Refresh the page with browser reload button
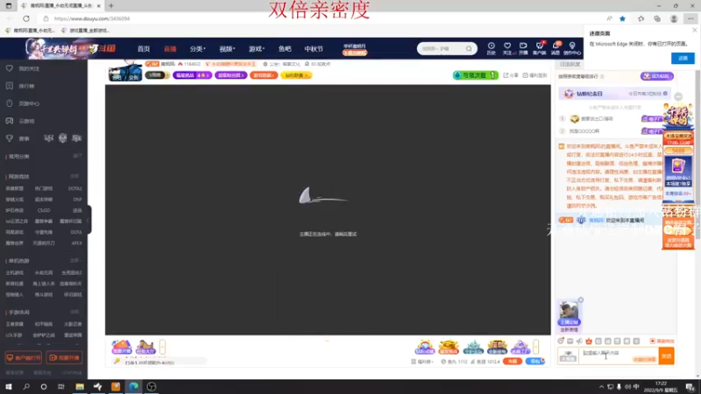This screenshot has width=701, height=394. [26, 18]
